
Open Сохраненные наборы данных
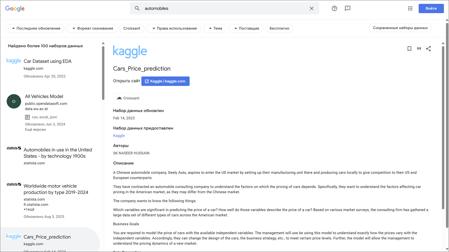pos(400,28)
